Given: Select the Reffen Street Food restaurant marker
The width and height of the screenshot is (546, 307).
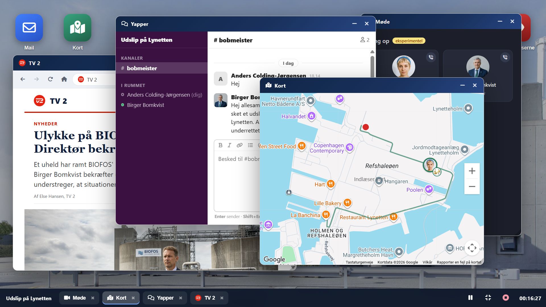Looking at the screenshot, I should click(301, 146).
